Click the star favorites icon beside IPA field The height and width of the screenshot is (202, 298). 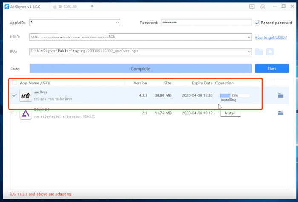269,52
